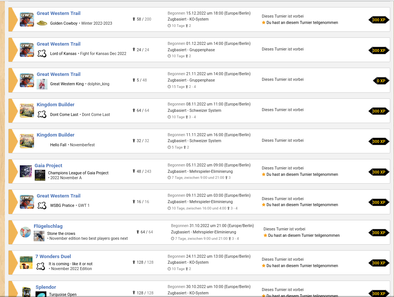Screen dimensions: 394x297
Task: Open Kingdom Builder Hello Fall tournament title
Action: coord(56,135)
